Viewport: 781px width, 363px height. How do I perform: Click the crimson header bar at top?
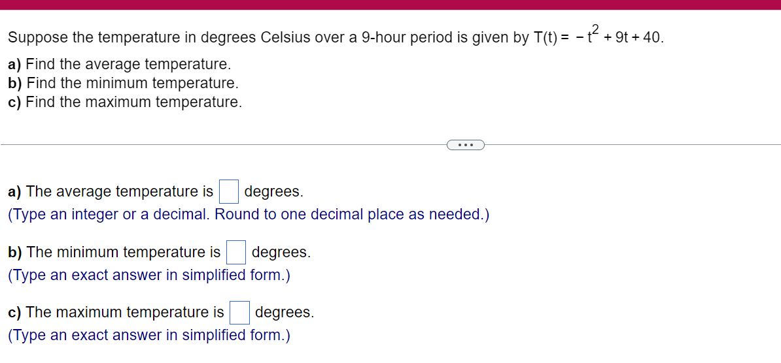click(390, 5)
